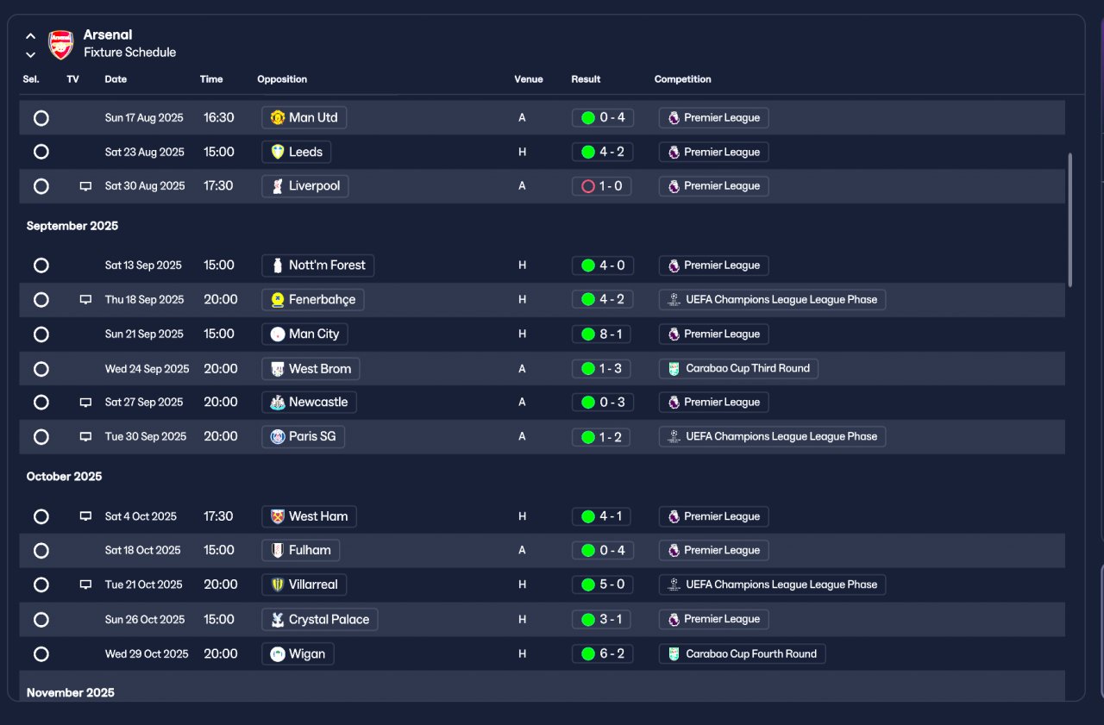Select radio for Paris SG fixture
The height and width of the screenshot is (725, 1104).
pos(41,437)
